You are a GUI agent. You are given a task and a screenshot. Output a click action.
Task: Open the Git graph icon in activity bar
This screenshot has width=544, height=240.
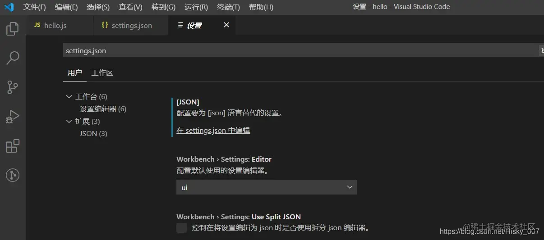pos(13,175)
